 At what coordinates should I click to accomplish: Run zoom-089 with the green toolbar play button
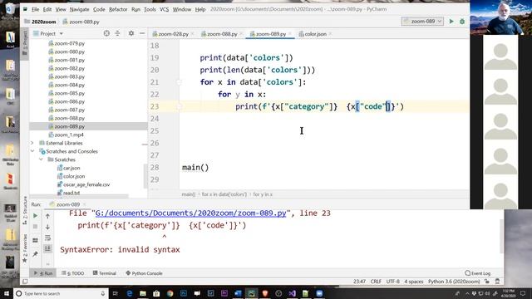click(x=451, y=22)
